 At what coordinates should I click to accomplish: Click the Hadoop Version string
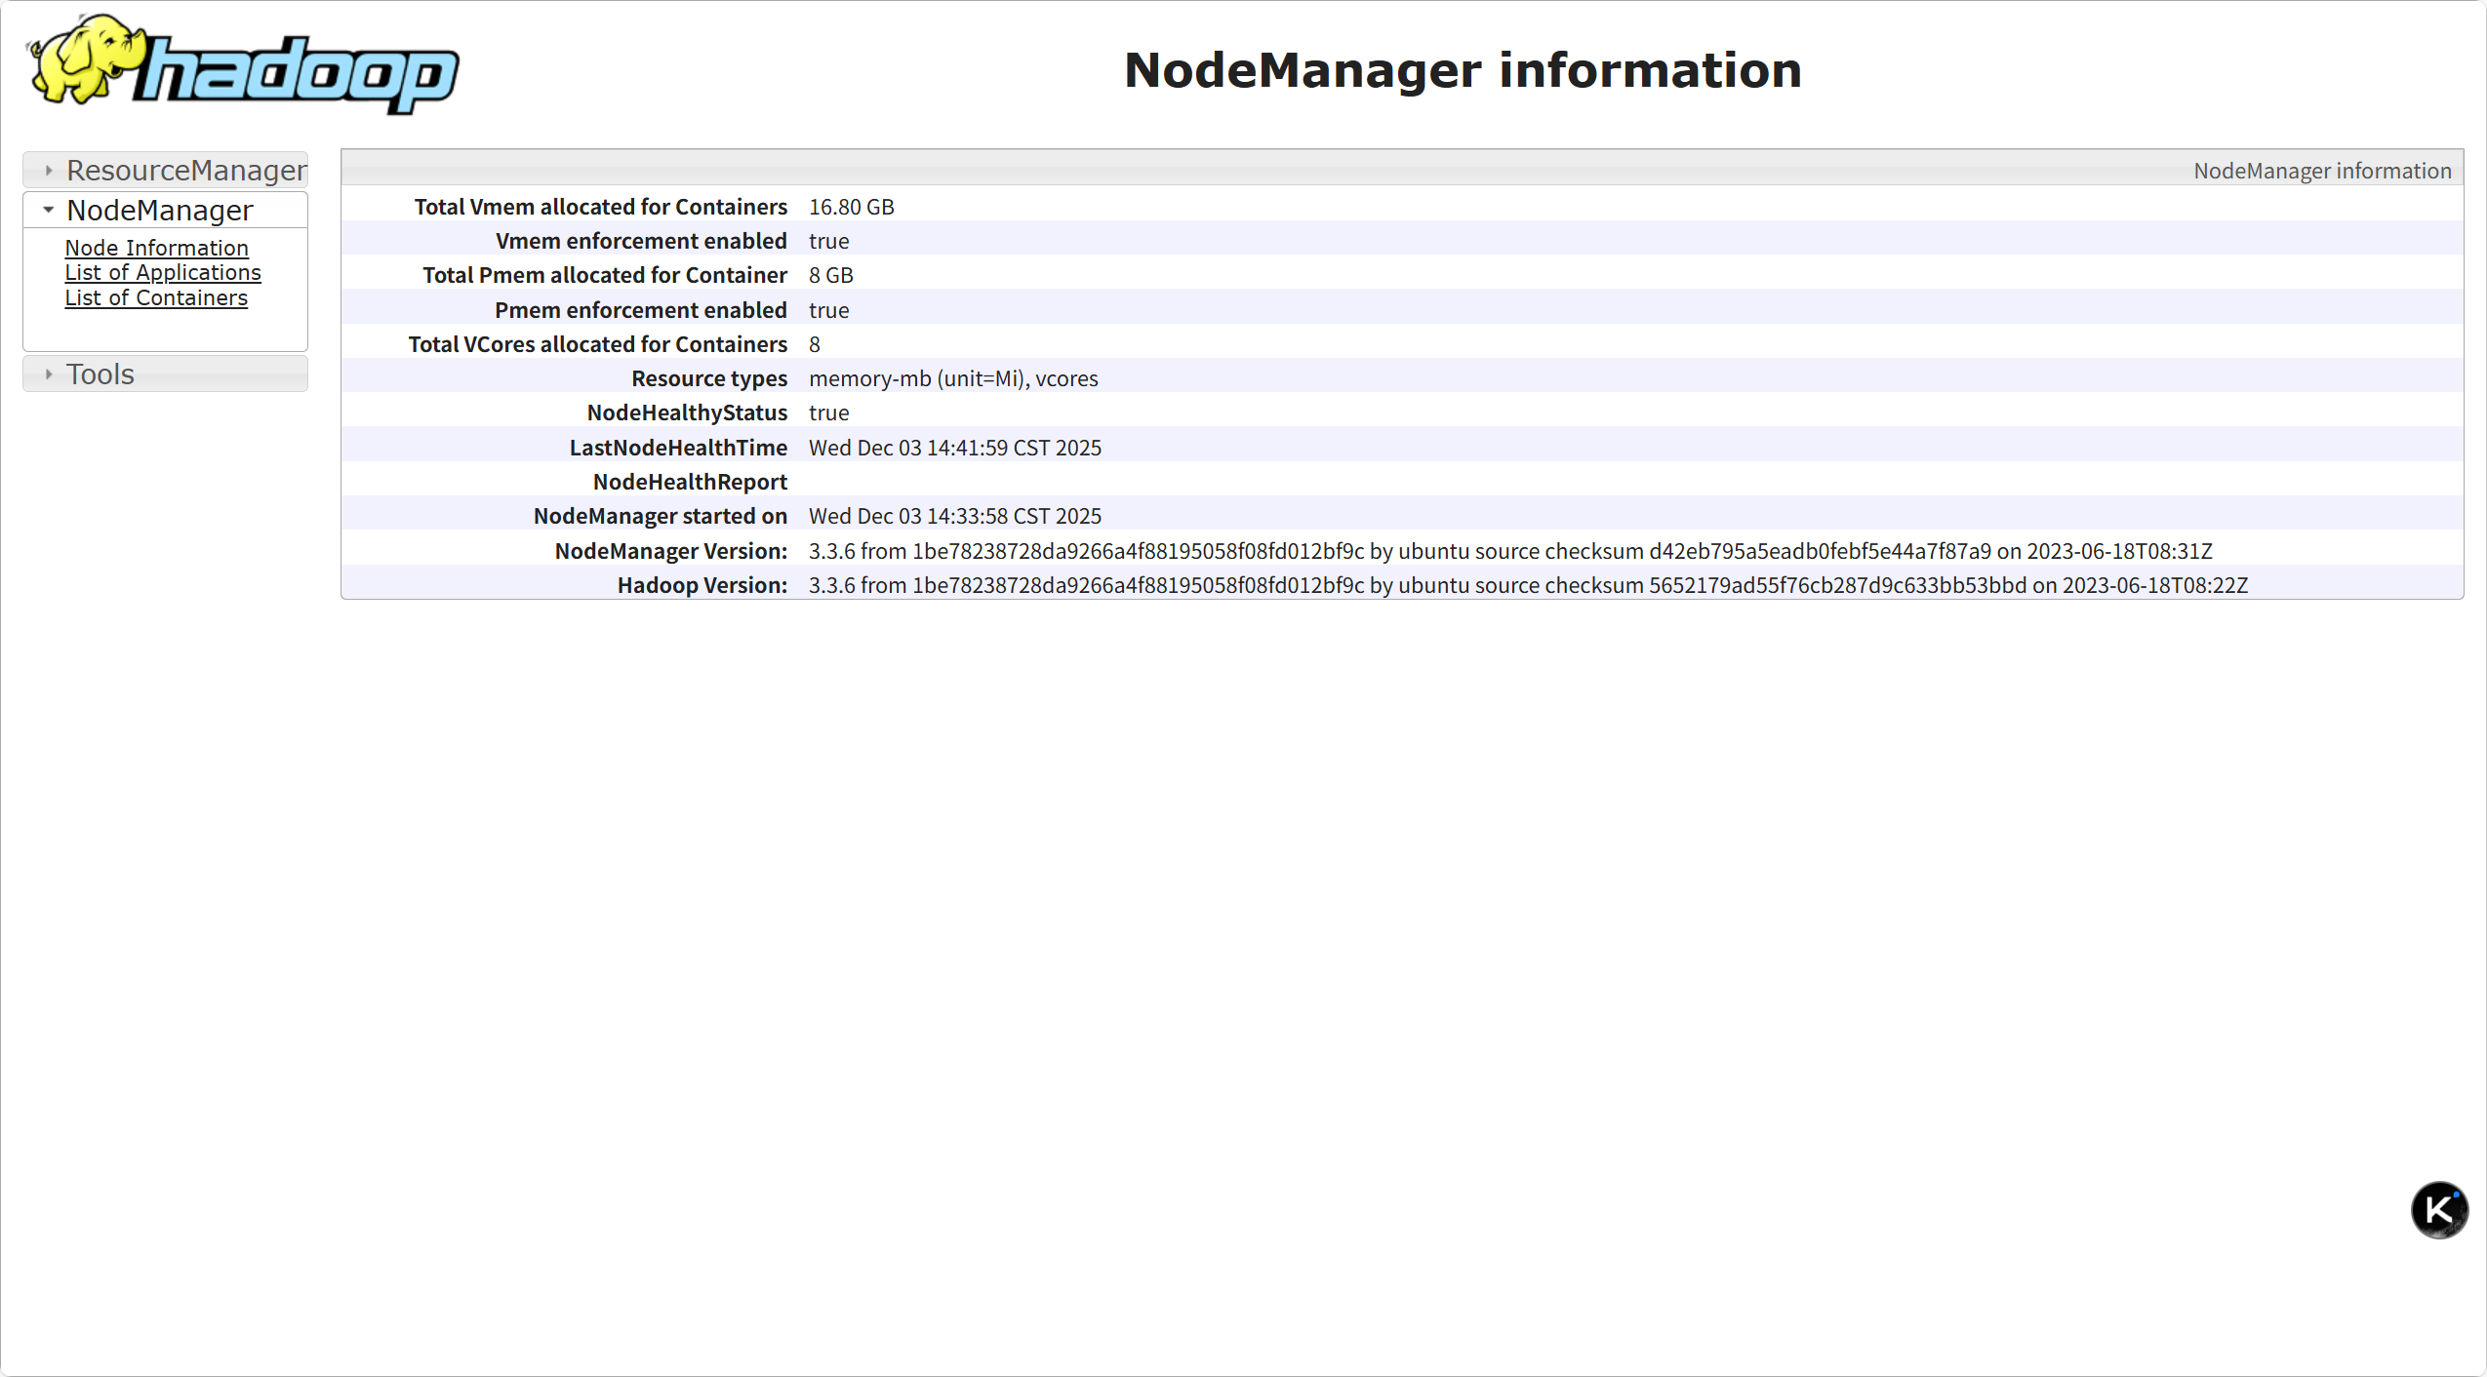pyautogui.click(x=1527, y=585)
